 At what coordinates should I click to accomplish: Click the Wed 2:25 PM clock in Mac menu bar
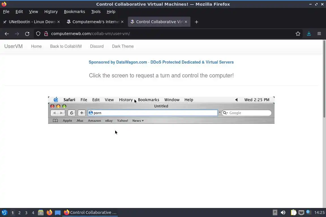[x=257, y=100]
